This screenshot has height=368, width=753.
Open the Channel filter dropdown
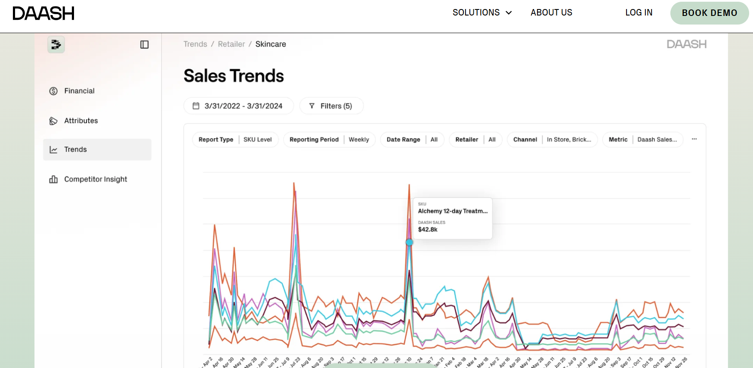click(552, 139)
